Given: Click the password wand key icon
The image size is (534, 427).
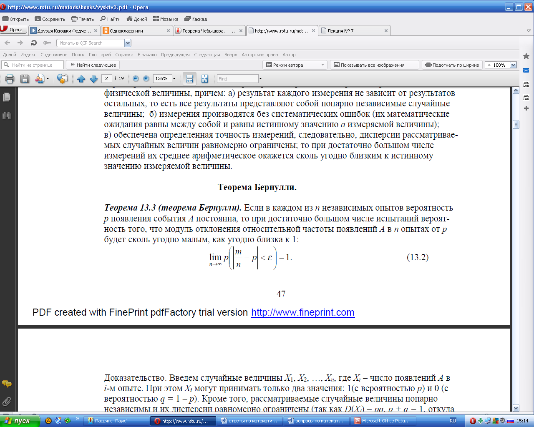Looking at the screenshot, I should tap(47, 43).
